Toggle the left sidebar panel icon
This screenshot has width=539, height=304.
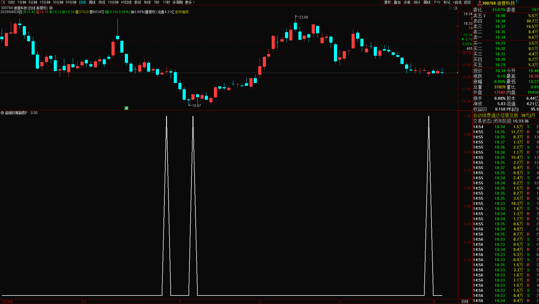[x=3, y=2]
